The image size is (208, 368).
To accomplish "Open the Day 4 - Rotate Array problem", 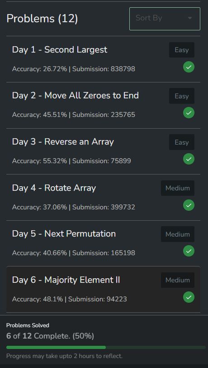I will point(54,188).
